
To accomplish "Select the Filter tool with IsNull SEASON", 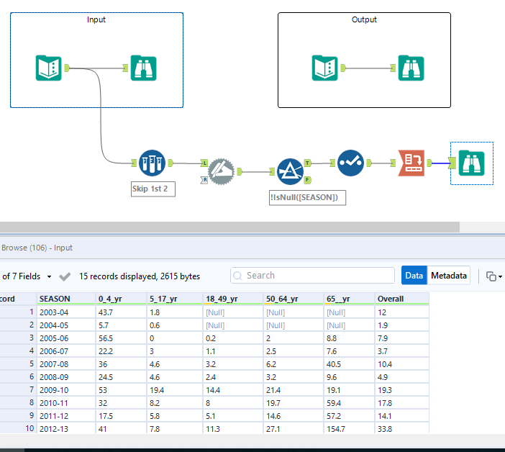I will (290, 172).
